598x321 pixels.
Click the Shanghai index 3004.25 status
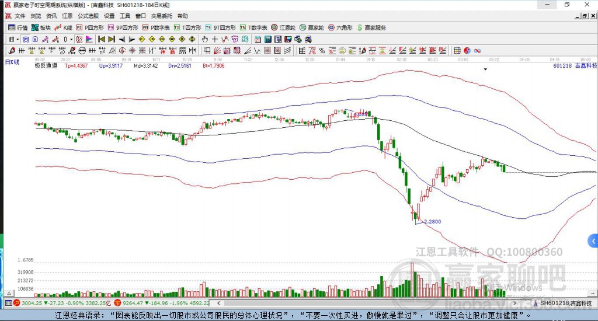[62, 303]
